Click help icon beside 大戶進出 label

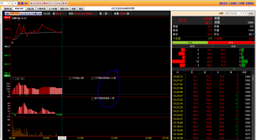coord(70,79)
